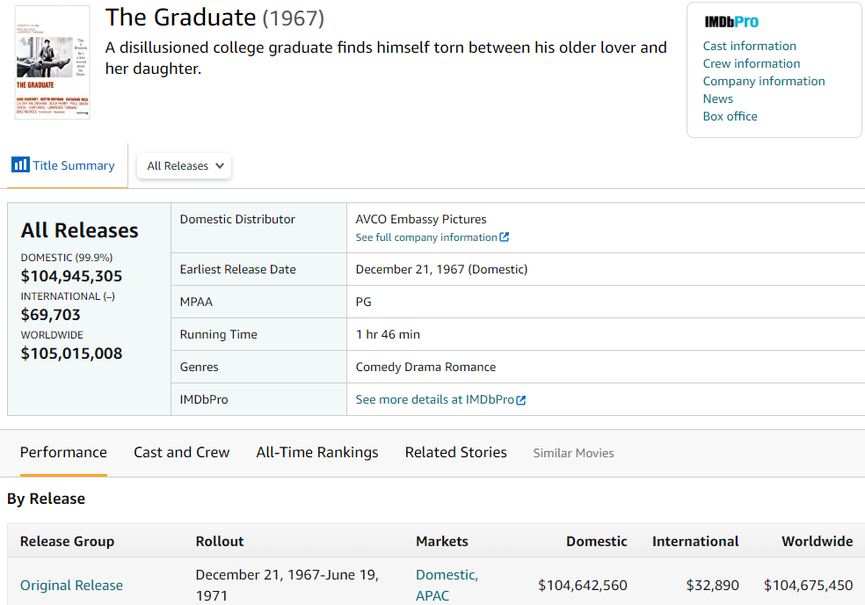Click the Domestic column header
This screenshot has width=865, height=605.
[596, 541]
